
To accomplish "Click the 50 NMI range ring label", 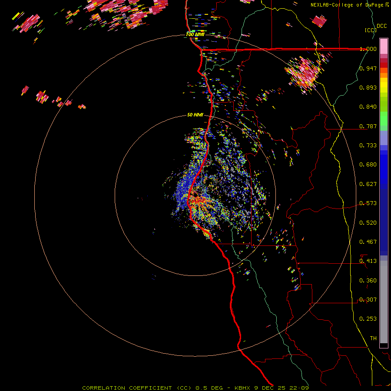I will point(195,115).
